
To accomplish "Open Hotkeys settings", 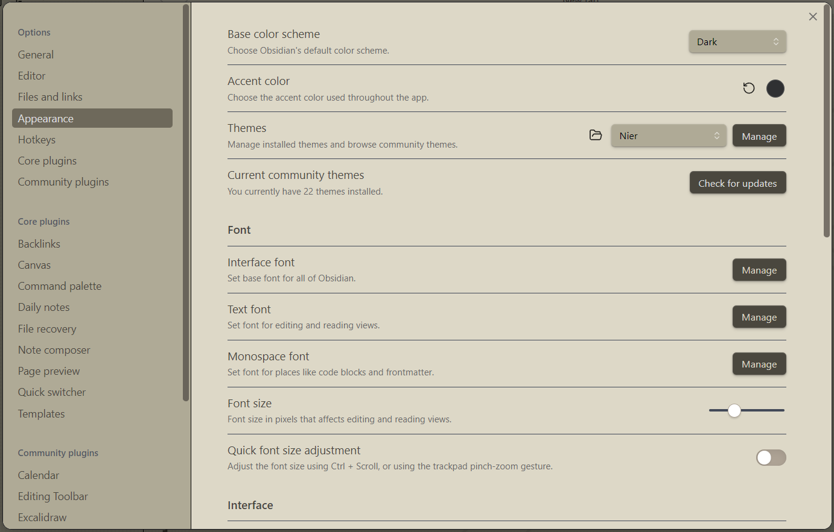I will (92, 140).
